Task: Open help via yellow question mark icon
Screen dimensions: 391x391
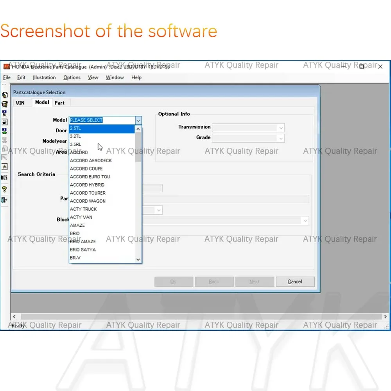Action: [x=4, y=189]
